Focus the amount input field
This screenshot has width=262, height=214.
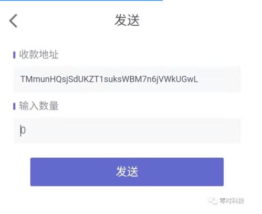point(127,130)
